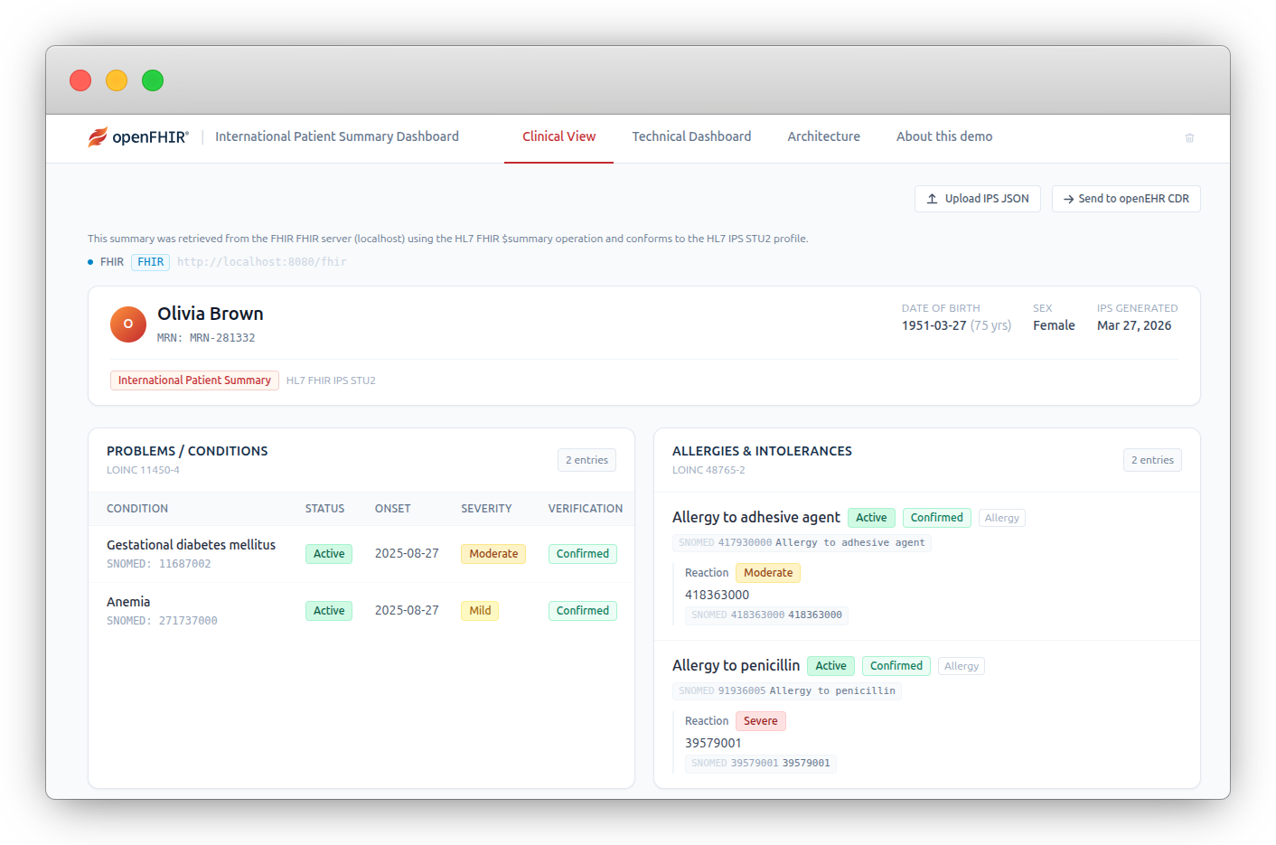Click the Upload IPS JSON button
The height and width of the screenshot is (845, 1276).
(x=977, y=199)
